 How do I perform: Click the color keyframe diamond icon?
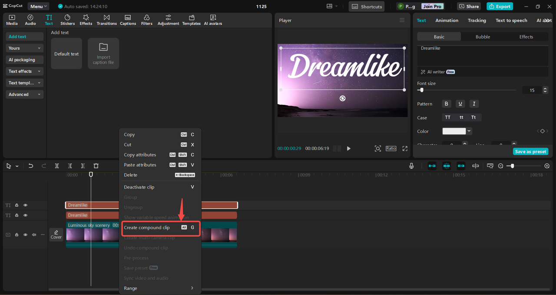coord(542,131)
